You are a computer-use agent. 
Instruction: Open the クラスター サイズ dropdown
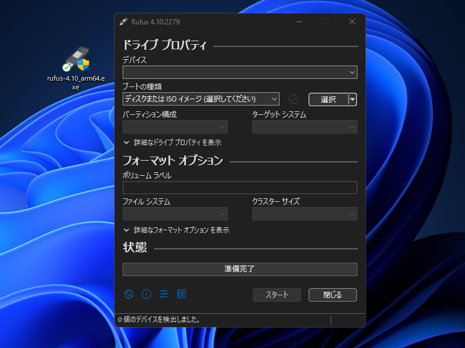[x=305, y=214]
